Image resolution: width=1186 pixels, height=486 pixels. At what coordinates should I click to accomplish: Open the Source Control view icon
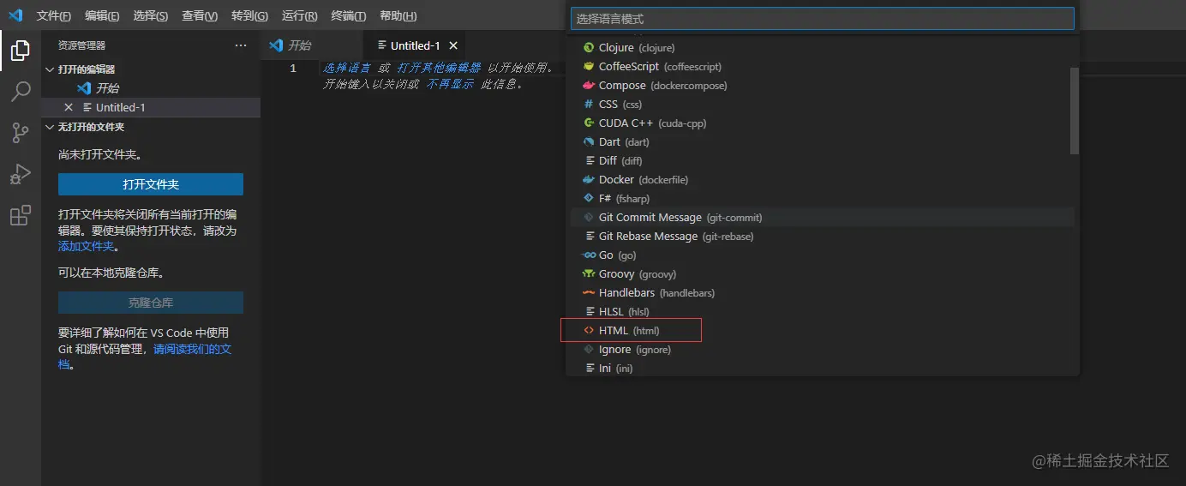[x=20, y=133]
